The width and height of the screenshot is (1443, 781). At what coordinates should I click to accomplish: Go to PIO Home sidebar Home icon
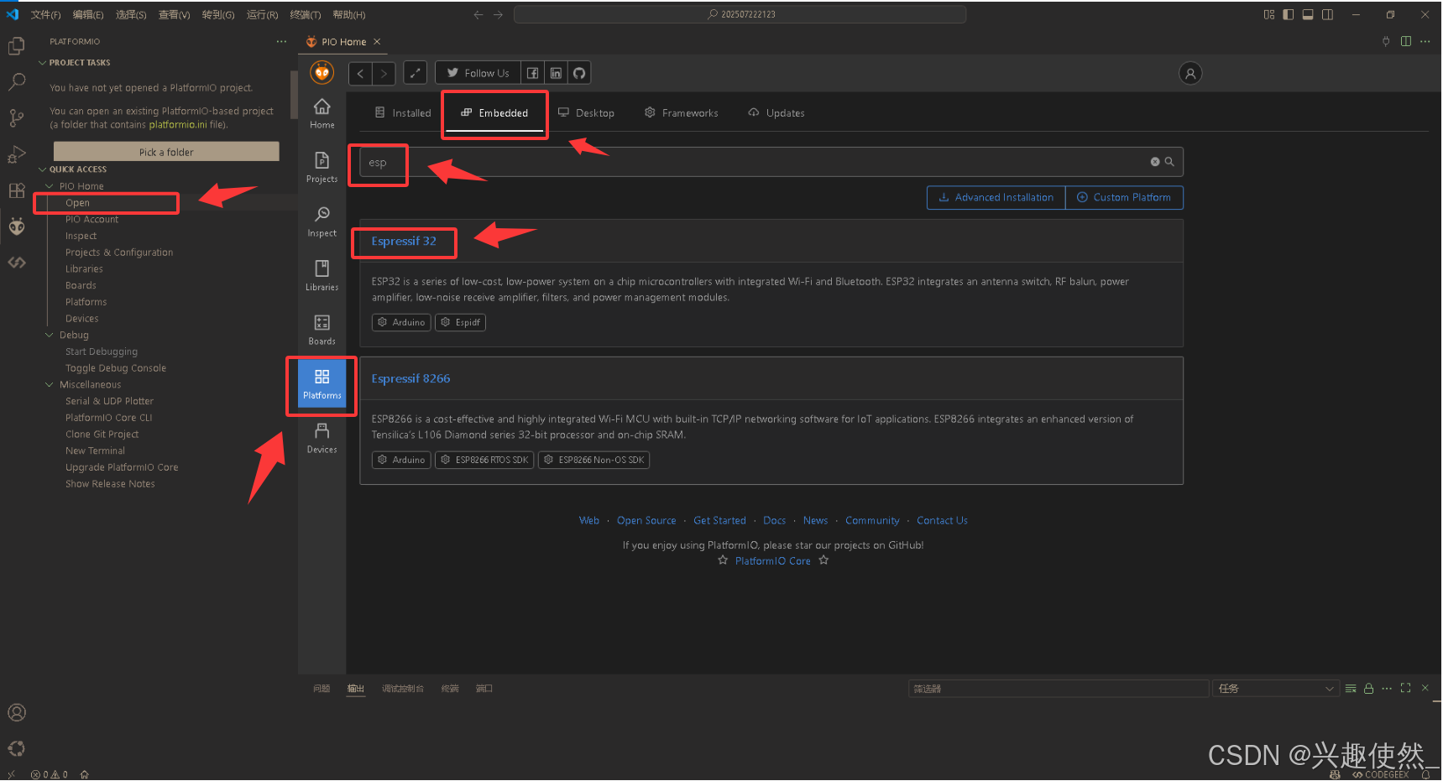(322, 113)
